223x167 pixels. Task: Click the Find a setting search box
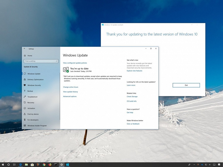pos(41,61)
